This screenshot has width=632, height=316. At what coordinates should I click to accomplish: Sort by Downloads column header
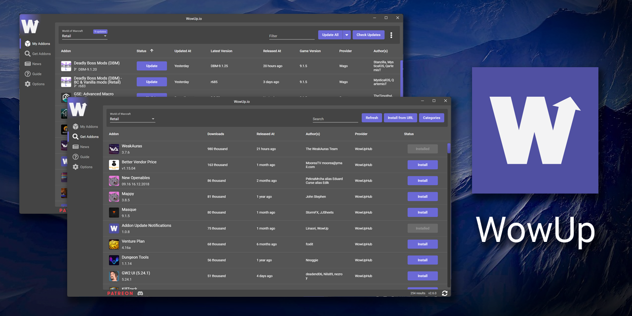[x=216, y=134]
